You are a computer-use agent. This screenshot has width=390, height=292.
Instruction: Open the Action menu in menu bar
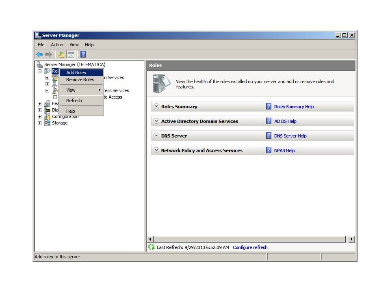coord(57,45)
